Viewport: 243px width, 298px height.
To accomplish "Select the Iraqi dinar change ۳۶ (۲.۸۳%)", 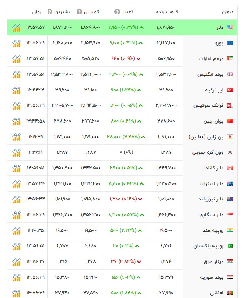I will 123,262.
